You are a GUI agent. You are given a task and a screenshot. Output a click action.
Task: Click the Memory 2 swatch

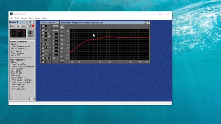[57, 38]
